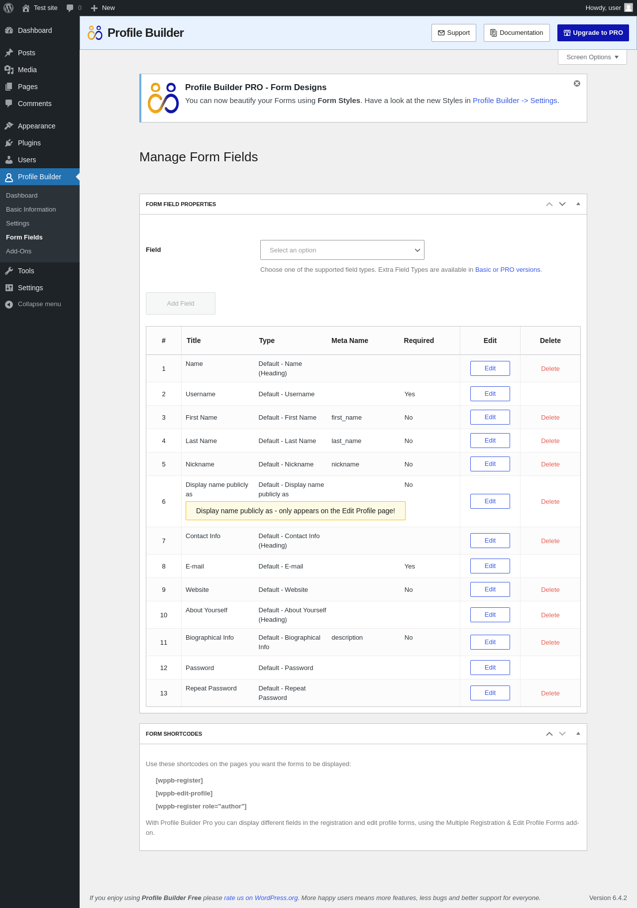The height and width of the screenshot is (908, 637).
Task: Dismiss the Form Designs notice
Action: [577, 84]
